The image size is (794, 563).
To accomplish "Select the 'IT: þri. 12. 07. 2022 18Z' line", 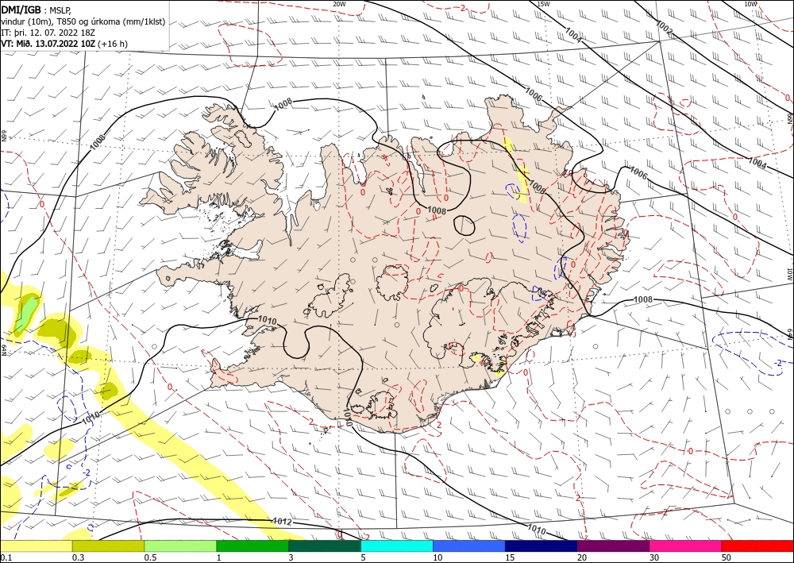I will (x=48, y=33).
